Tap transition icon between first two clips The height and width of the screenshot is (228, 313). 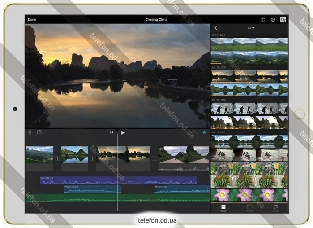[57, 158]
